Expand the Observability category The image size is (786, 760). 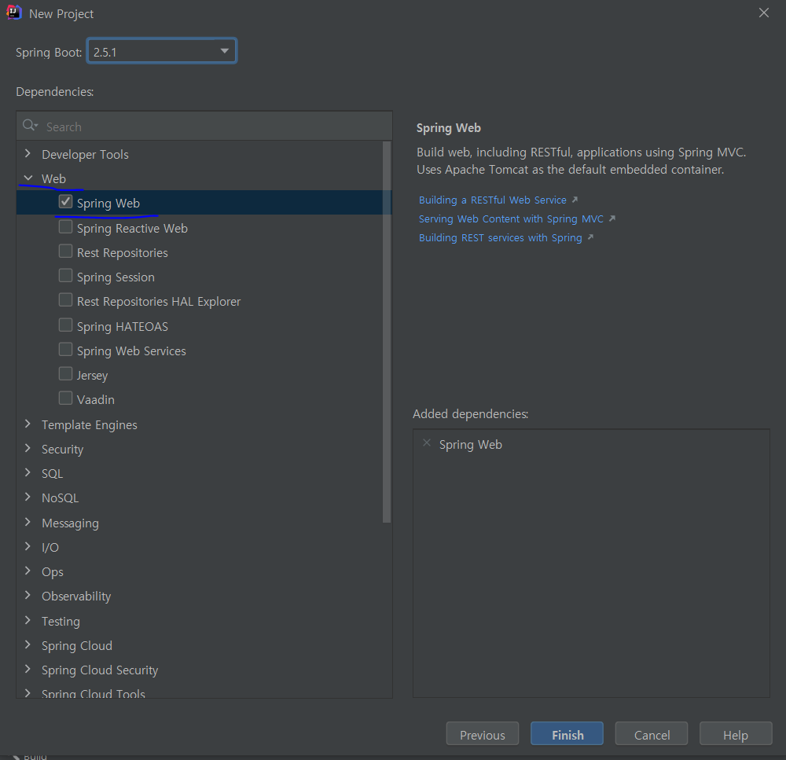pos(28,595)
